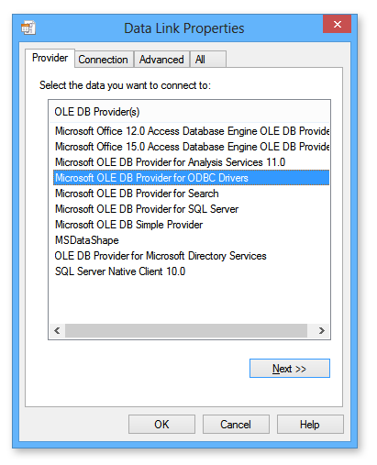Open the Connection tab
This screenshot has width=377, height=465.
click(104, 60)
